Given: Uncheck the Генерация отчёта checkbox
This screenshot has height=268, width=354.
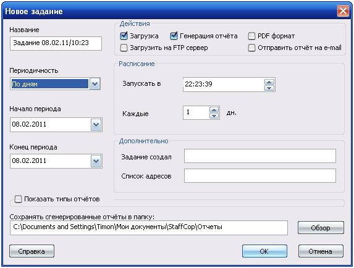Looking at the screenshot, I should 174,36.
